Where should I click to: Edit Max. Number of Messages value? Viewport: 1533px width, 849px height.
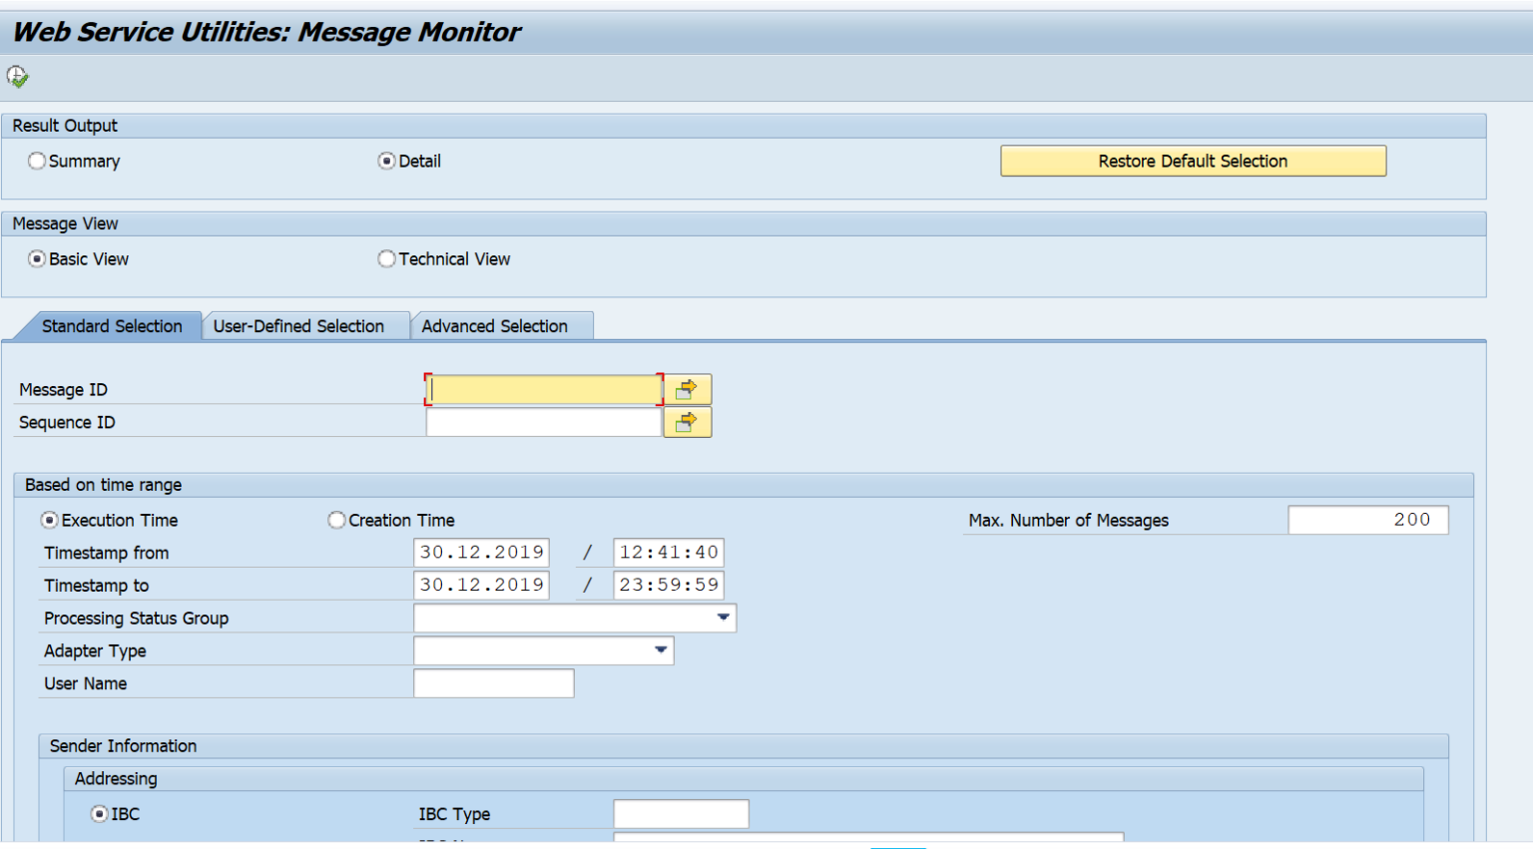coord(1368,520)
